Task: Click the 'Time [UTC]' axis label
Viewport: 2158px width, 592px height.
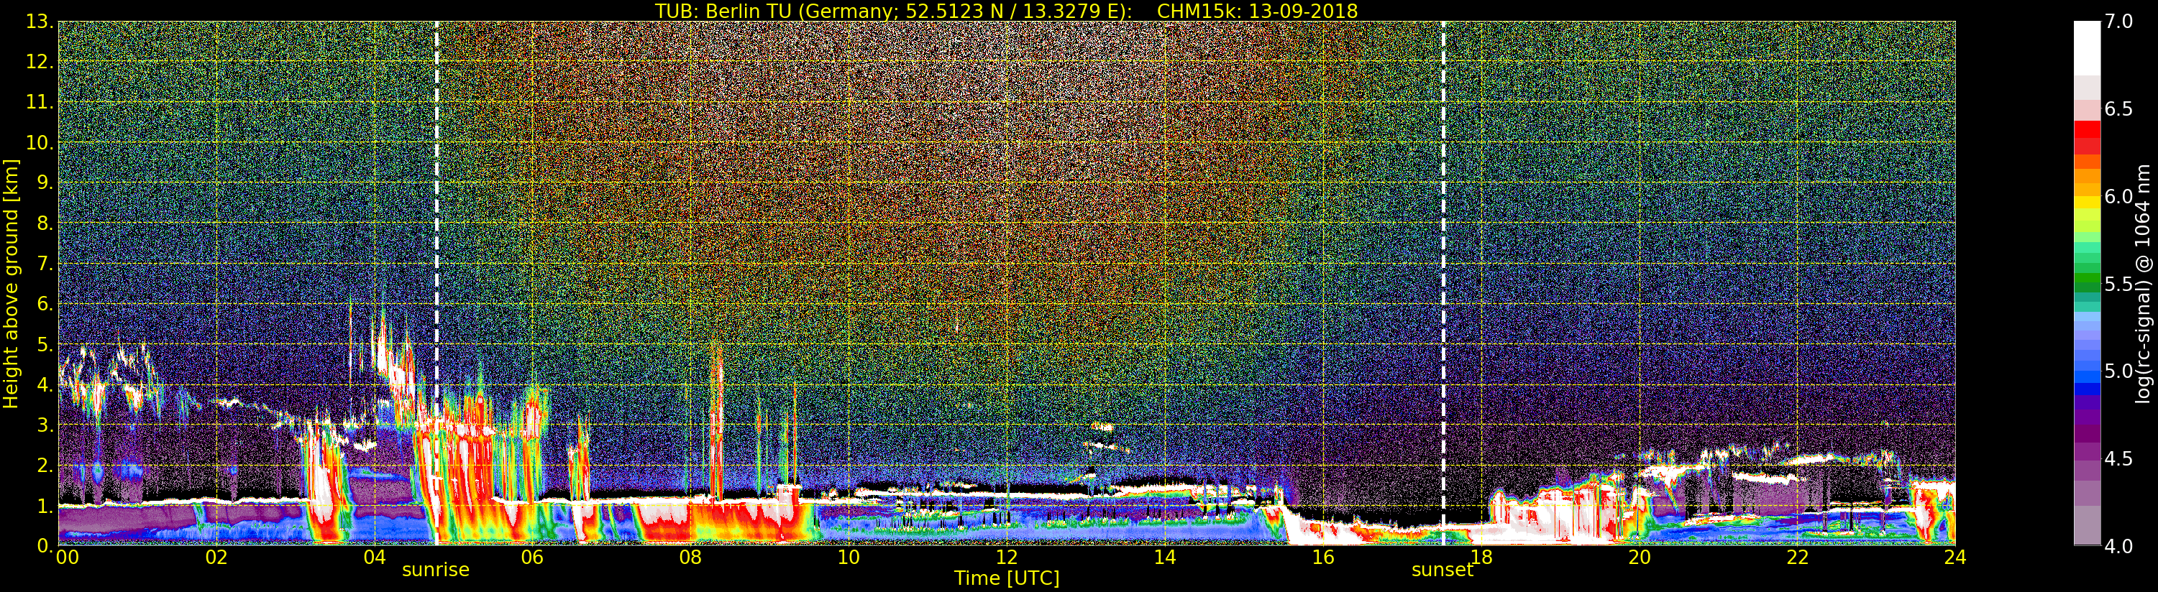Action: coord(1007,578)
